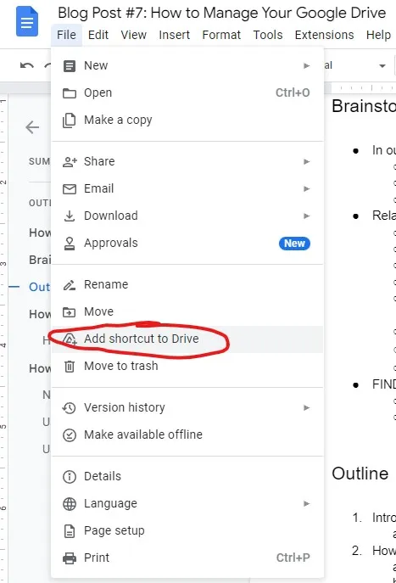
Task: Open the Extensions menu
Action: [324, 35]
